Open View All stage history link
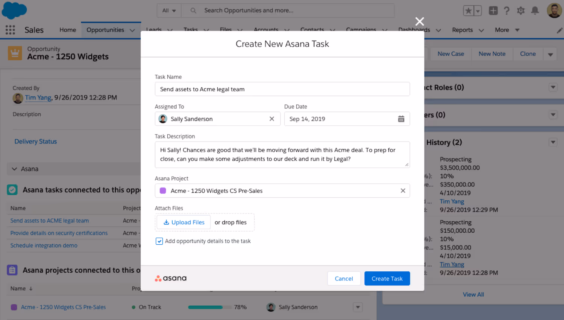564x320 pixels. coord(473,294)
